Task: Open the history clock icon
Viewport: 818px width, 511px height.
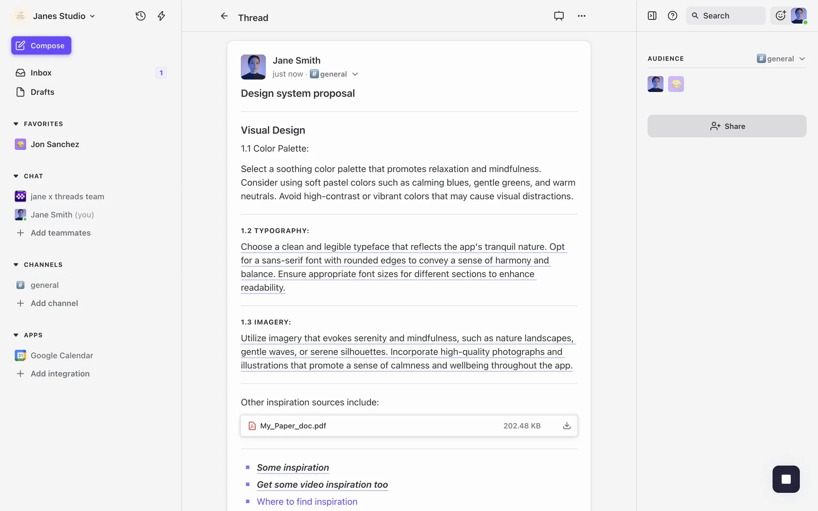Action: (x=141, y=16)
